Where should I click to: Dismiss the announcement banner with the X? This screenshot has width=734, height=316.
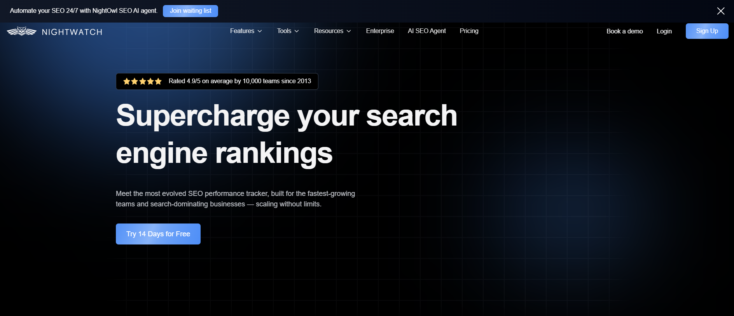[720, 11]
